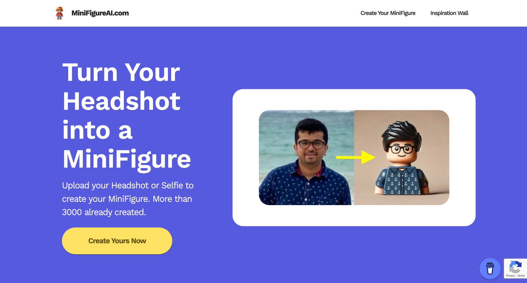Select the original headshot photo of the man
This screenshot has width=527, height=283.
[x=306, y=157]
